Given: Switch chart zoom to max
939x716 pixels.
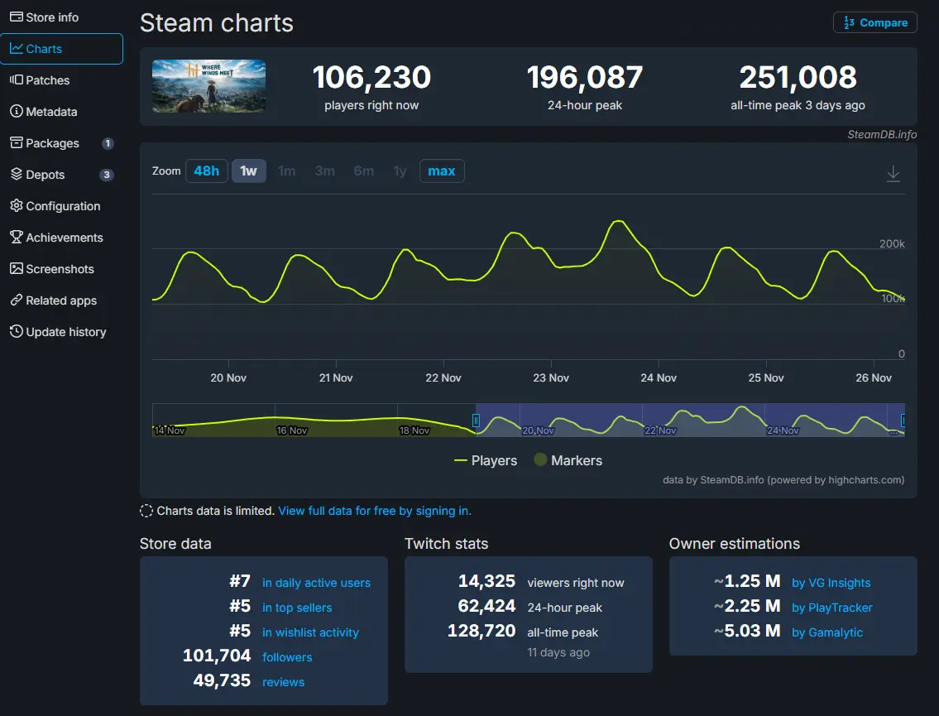Looking at the screenshot, I should 442,171.
